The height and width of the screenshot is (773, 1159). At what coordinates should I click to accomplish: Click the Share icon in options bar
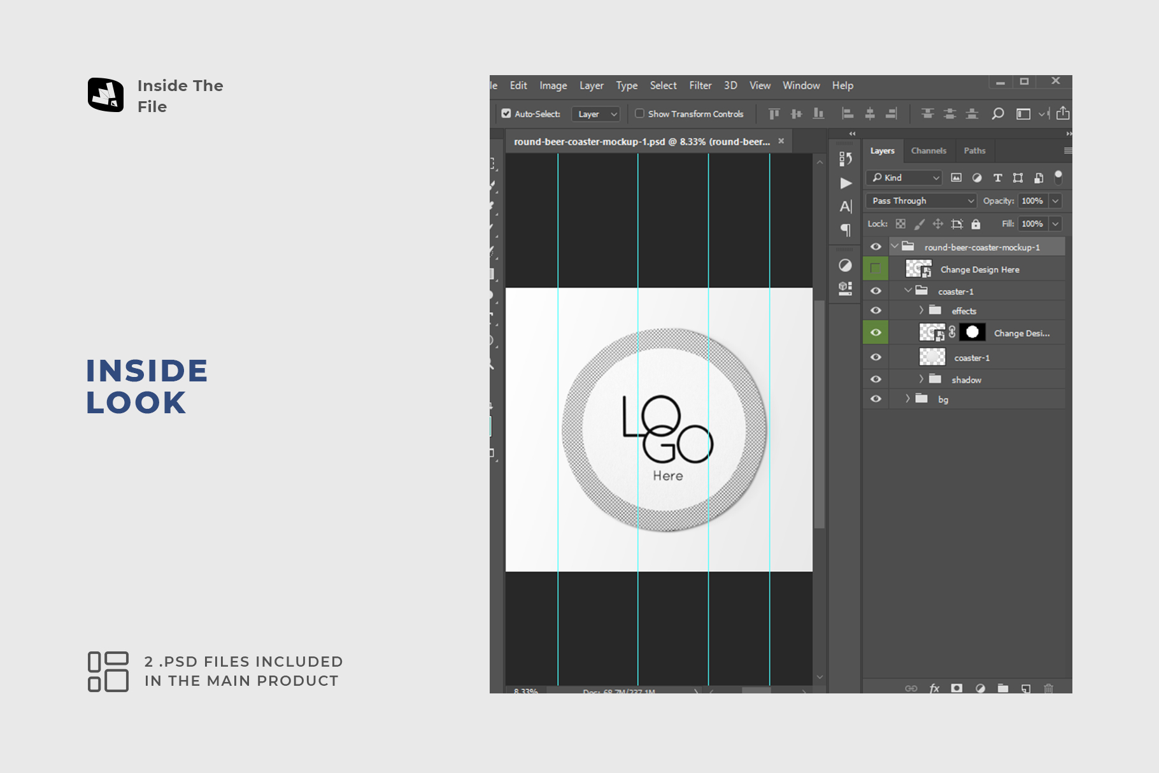(x=1063, y=114)
